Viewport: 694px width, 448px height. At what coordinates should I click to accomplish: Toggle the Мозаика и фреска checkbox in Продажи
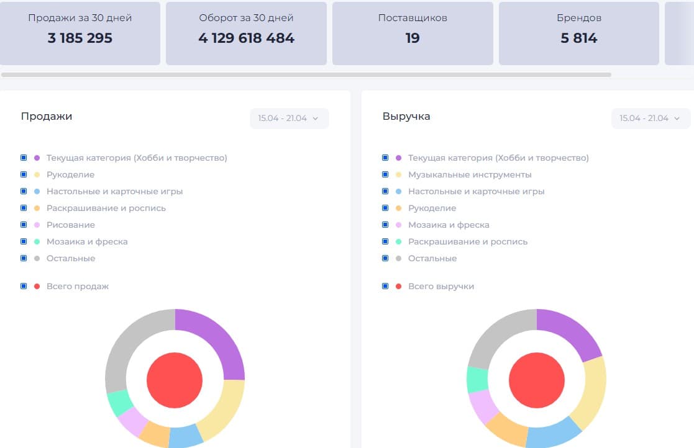24,241
